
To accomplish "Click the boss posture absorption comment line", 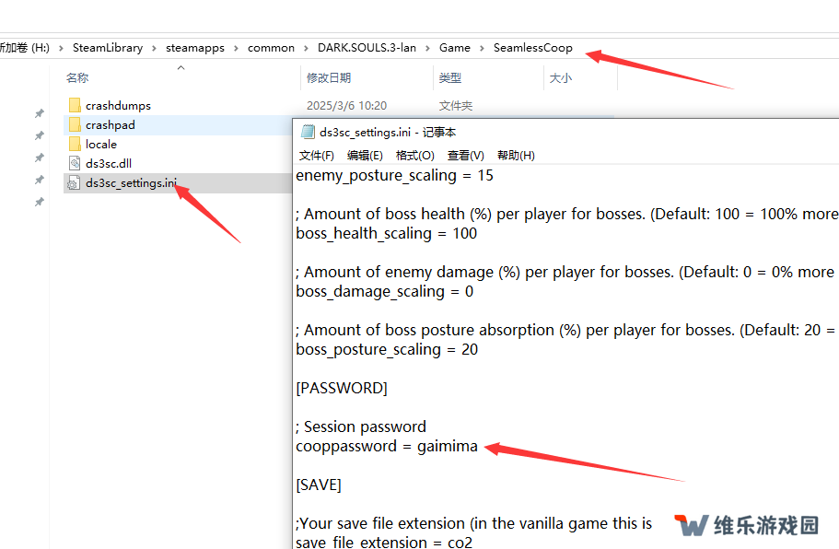I will pyautogui.click(x=565, y=330).
